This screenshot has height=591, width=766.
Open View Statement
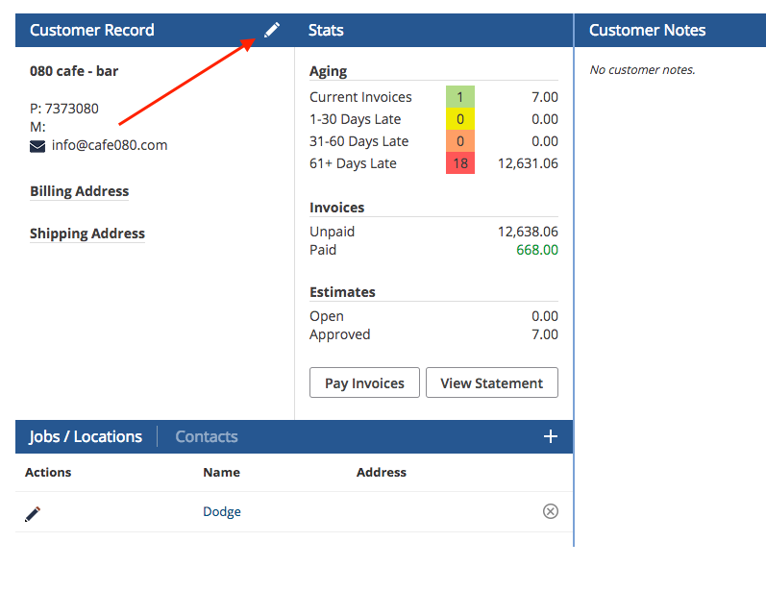tap(491, 382)
